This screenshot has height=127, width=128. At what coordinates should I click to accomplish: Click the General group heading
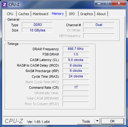point(13,19)
